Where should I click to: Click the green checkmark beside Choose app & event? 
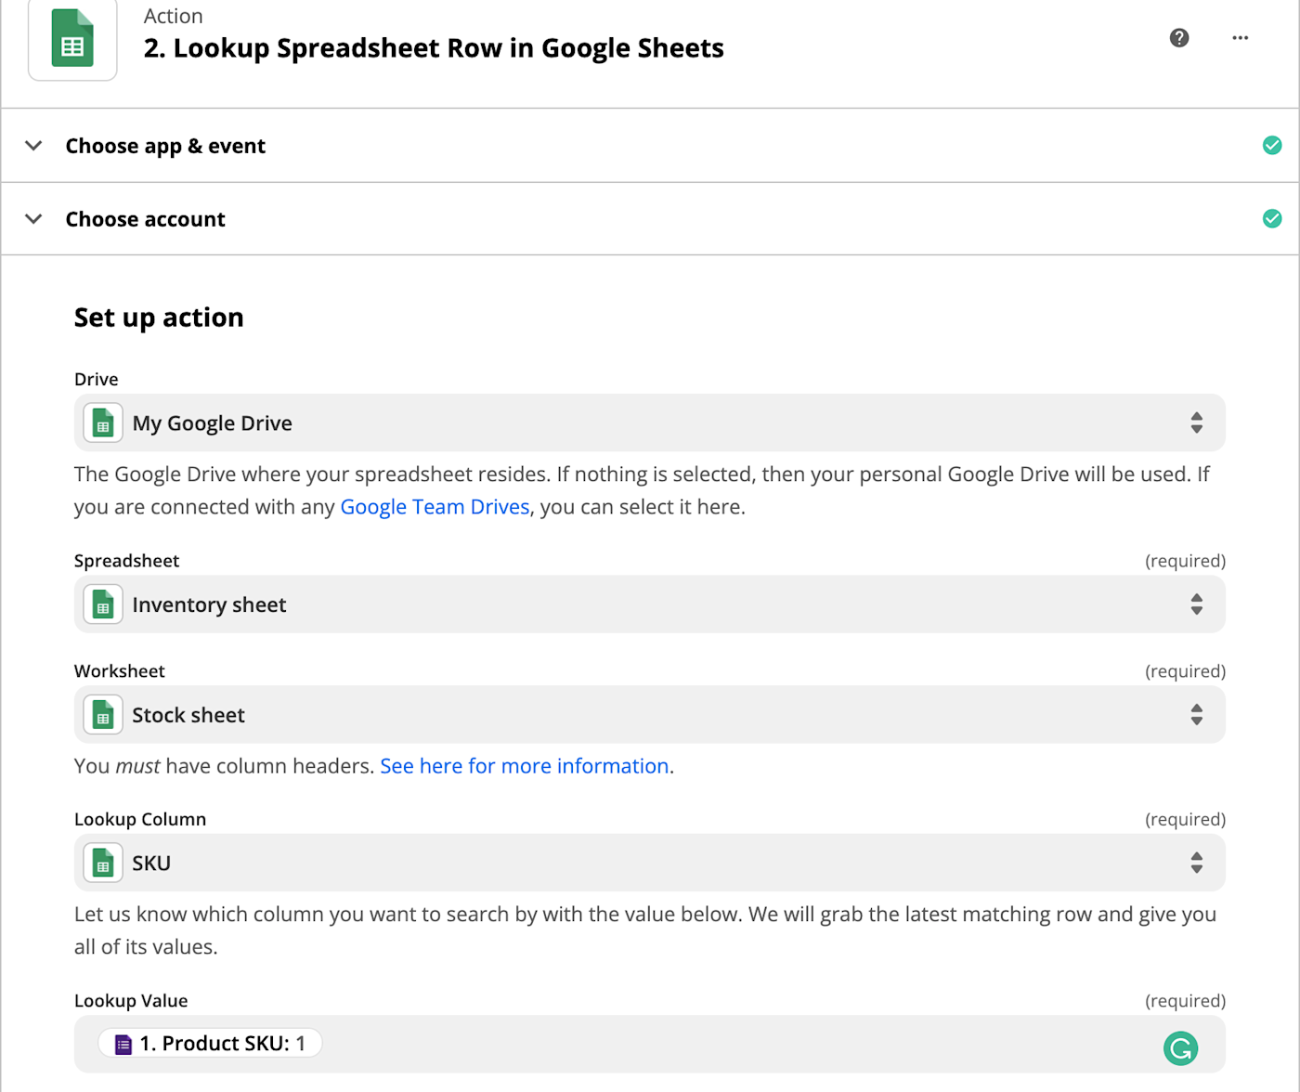(1272, 145)
